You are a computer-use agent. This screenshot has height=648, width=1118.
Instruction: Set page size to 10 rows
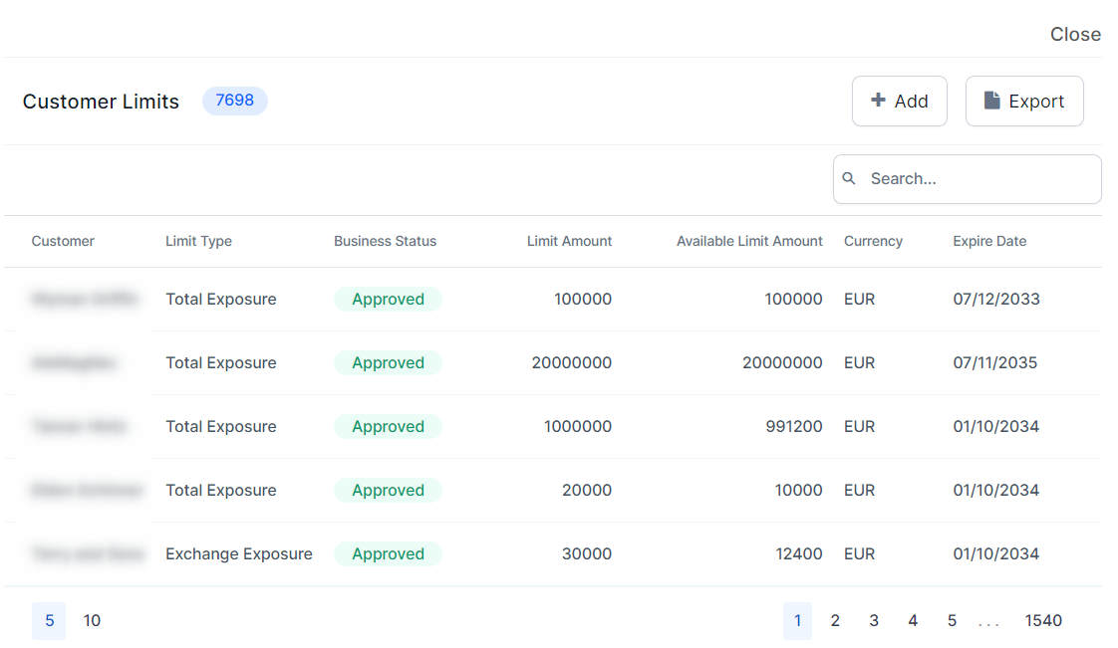point(92,620)
